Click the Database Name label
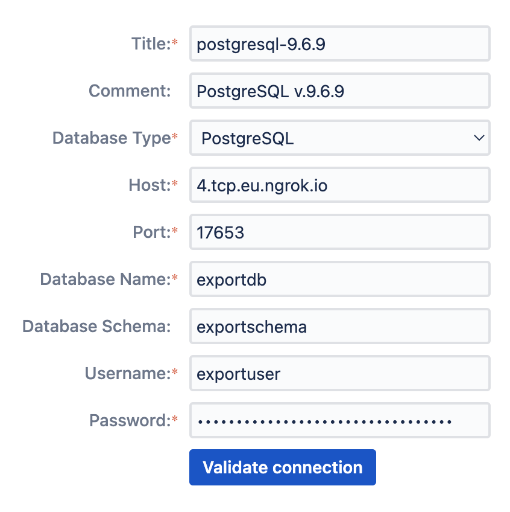 coord(105,280)
